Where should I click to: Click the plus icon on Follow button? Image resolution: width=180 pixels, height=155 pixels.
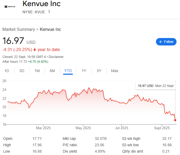[x=160, y=42]
